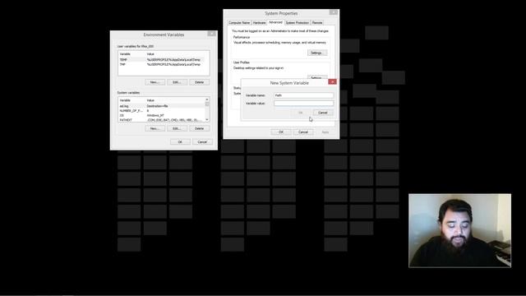Select the PATHEXT system variable row

pyautogui.click(x=161, y=120)
